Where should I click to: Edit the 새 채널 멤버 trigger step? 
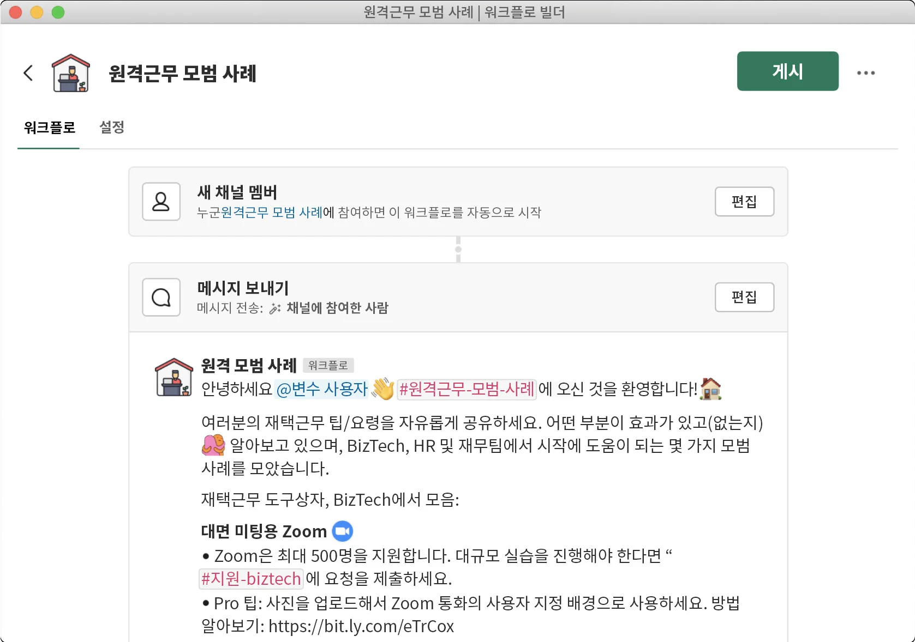tap(744, 202)
